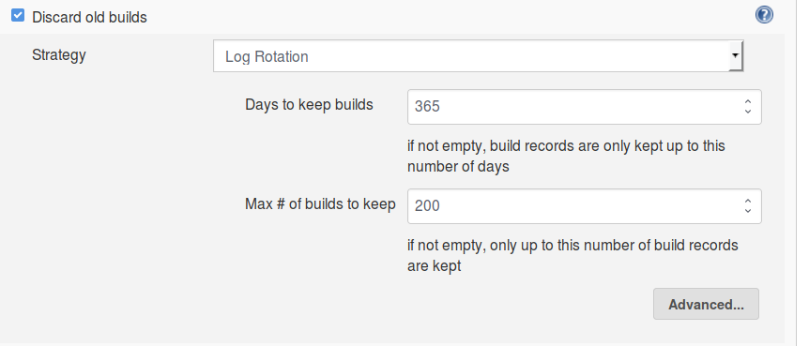Open the Strategy Log Rotation dropdown
809x346 pixels.
coord(478,55)
